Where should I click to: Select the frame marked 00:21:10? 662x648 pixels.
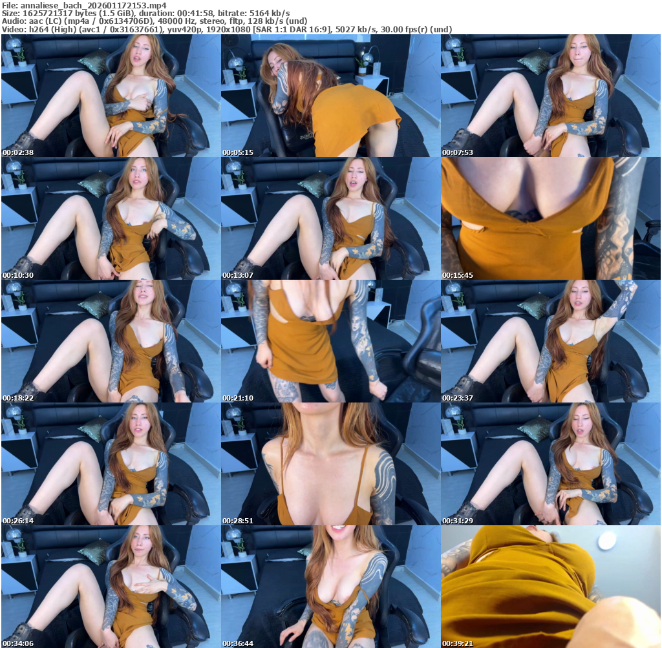point(330,341)
